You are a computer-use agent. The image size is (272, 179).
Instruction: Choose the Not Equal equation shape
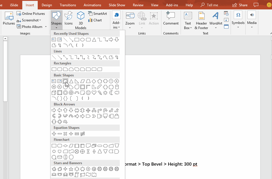pos(82,134)
